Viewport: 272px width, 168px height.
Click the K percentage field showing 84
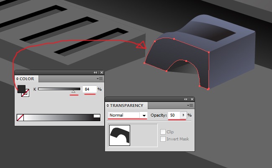[x=89, y=89]
